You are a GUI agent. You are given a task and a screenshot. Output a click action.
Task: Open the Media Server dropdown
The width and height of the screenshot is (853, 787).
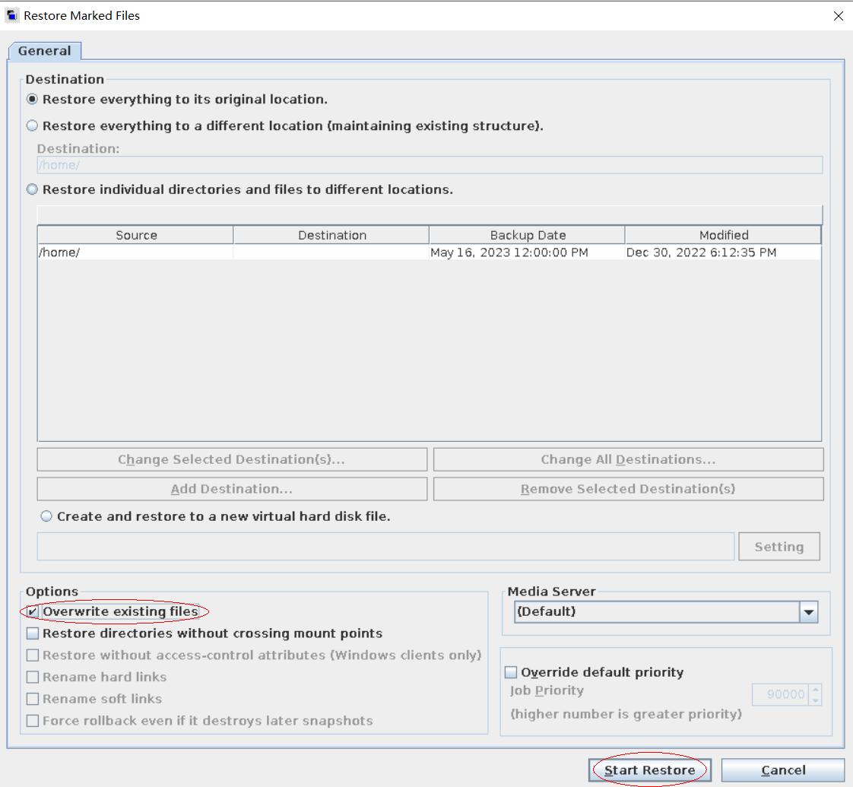808,612
